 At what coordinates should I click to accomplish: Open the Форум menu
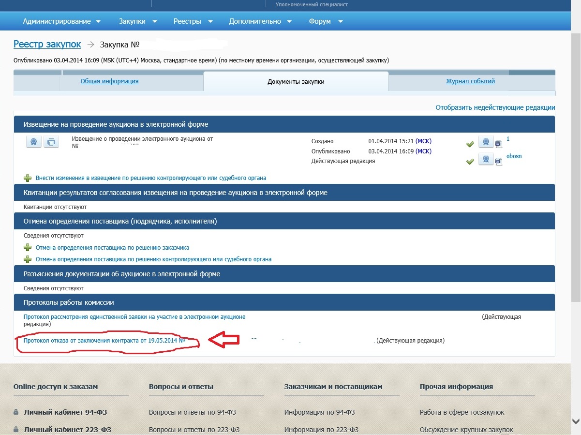coord(326,21)
